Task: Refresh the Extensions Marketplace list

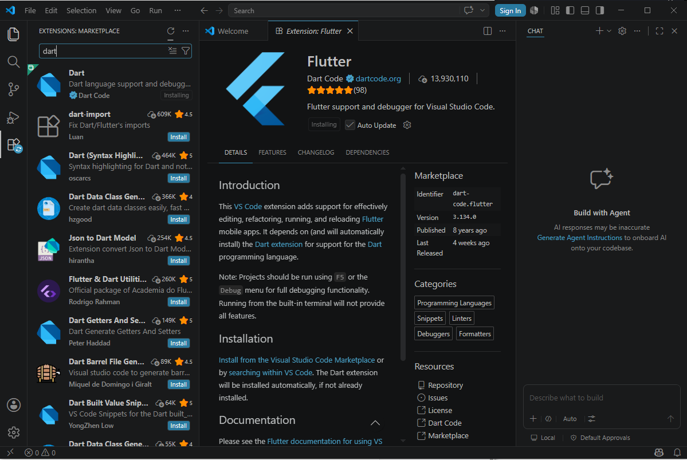Action: coord(171,31)
